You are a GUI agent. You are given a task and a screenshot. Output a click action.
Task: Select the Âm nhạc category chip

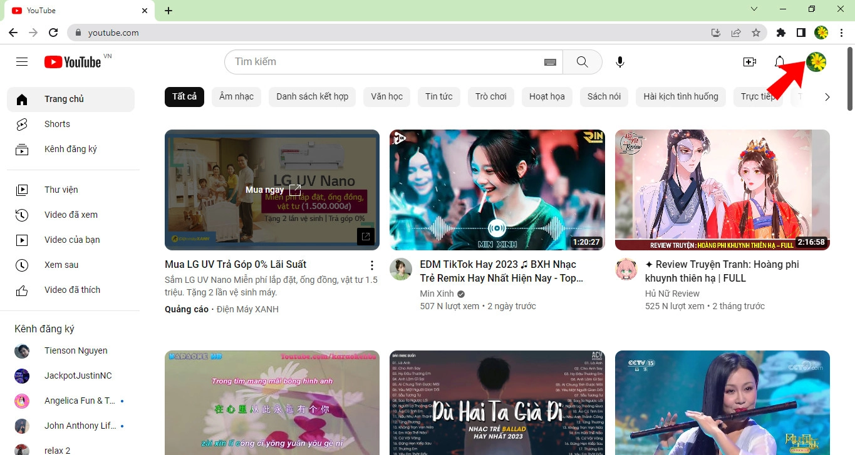point(236,96)
